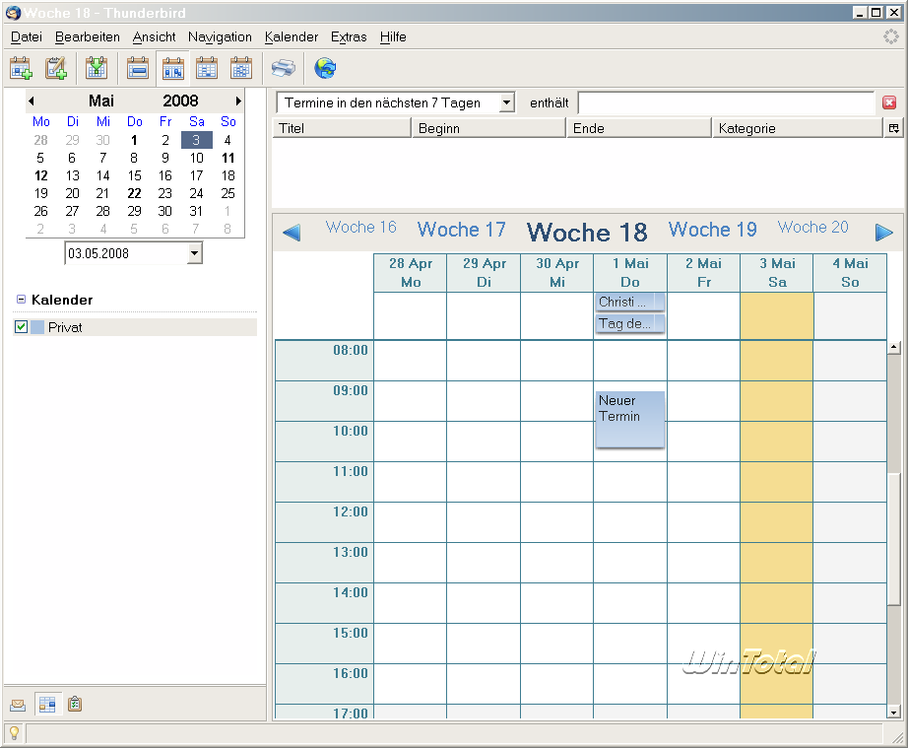Switch to month view toolbar icon
The height and width of the screenshot is (748, 908).
coord(241,68)
